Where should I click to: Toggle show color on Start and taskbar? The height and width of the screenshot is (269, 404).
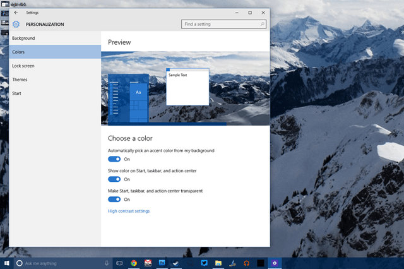point(114,179)
